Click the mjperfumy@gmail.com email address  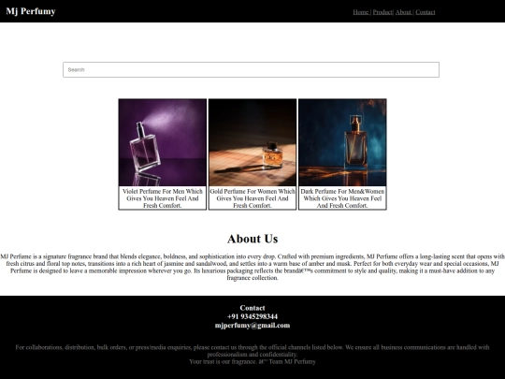point(252,325)
